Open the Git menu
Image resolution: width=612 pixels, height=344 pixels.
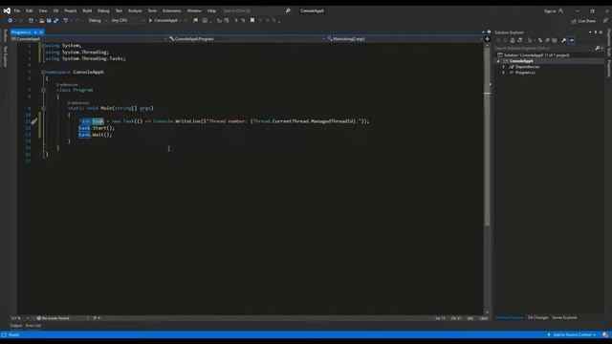pos(55,11)
